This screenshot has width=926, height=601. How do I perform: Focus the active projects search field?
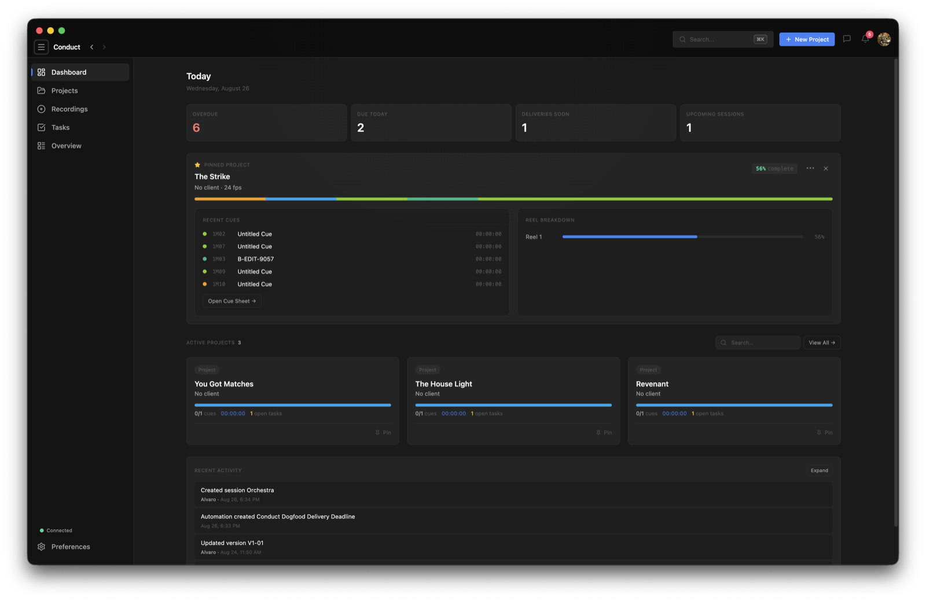click(758, 342)
